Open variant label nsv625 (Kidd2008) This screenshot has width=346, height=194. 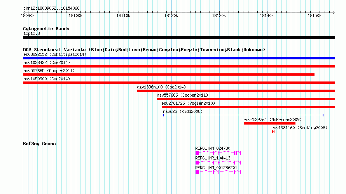point(183,111)
